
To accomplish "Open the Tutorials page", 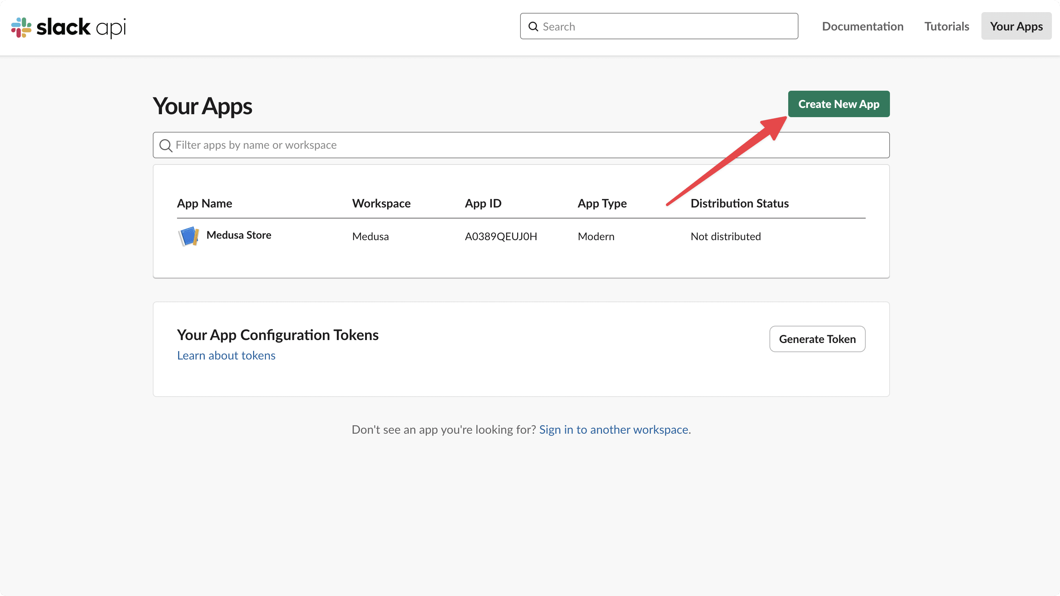I will [947, 26].
